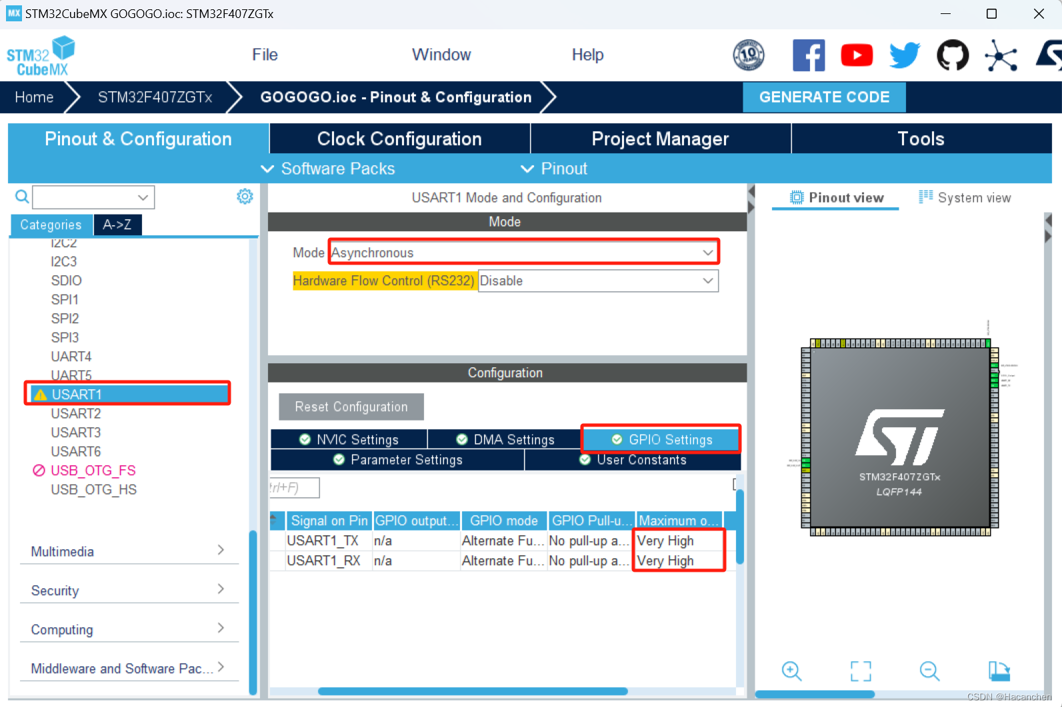Click the pinout panel splitter arrows on right edge
Viewport: 1062px width, 707px height.
click(x=1048, y=228)
